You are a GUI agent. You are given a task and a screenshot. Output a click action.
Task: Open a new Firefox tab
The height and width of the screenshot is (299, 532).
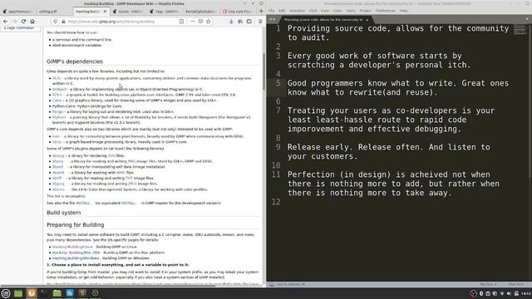261,11
